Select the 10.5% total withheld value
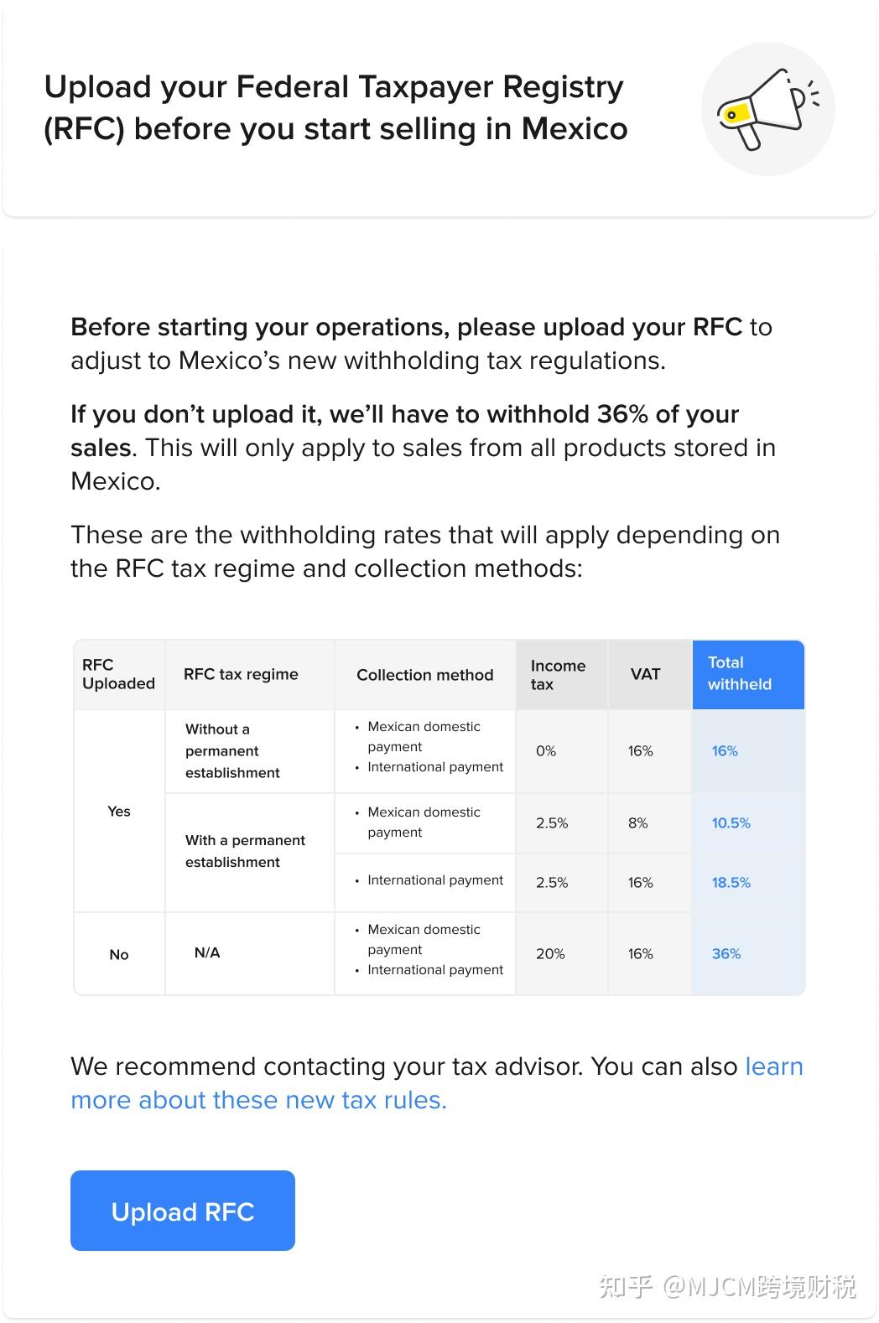 (x=731, y=822)
